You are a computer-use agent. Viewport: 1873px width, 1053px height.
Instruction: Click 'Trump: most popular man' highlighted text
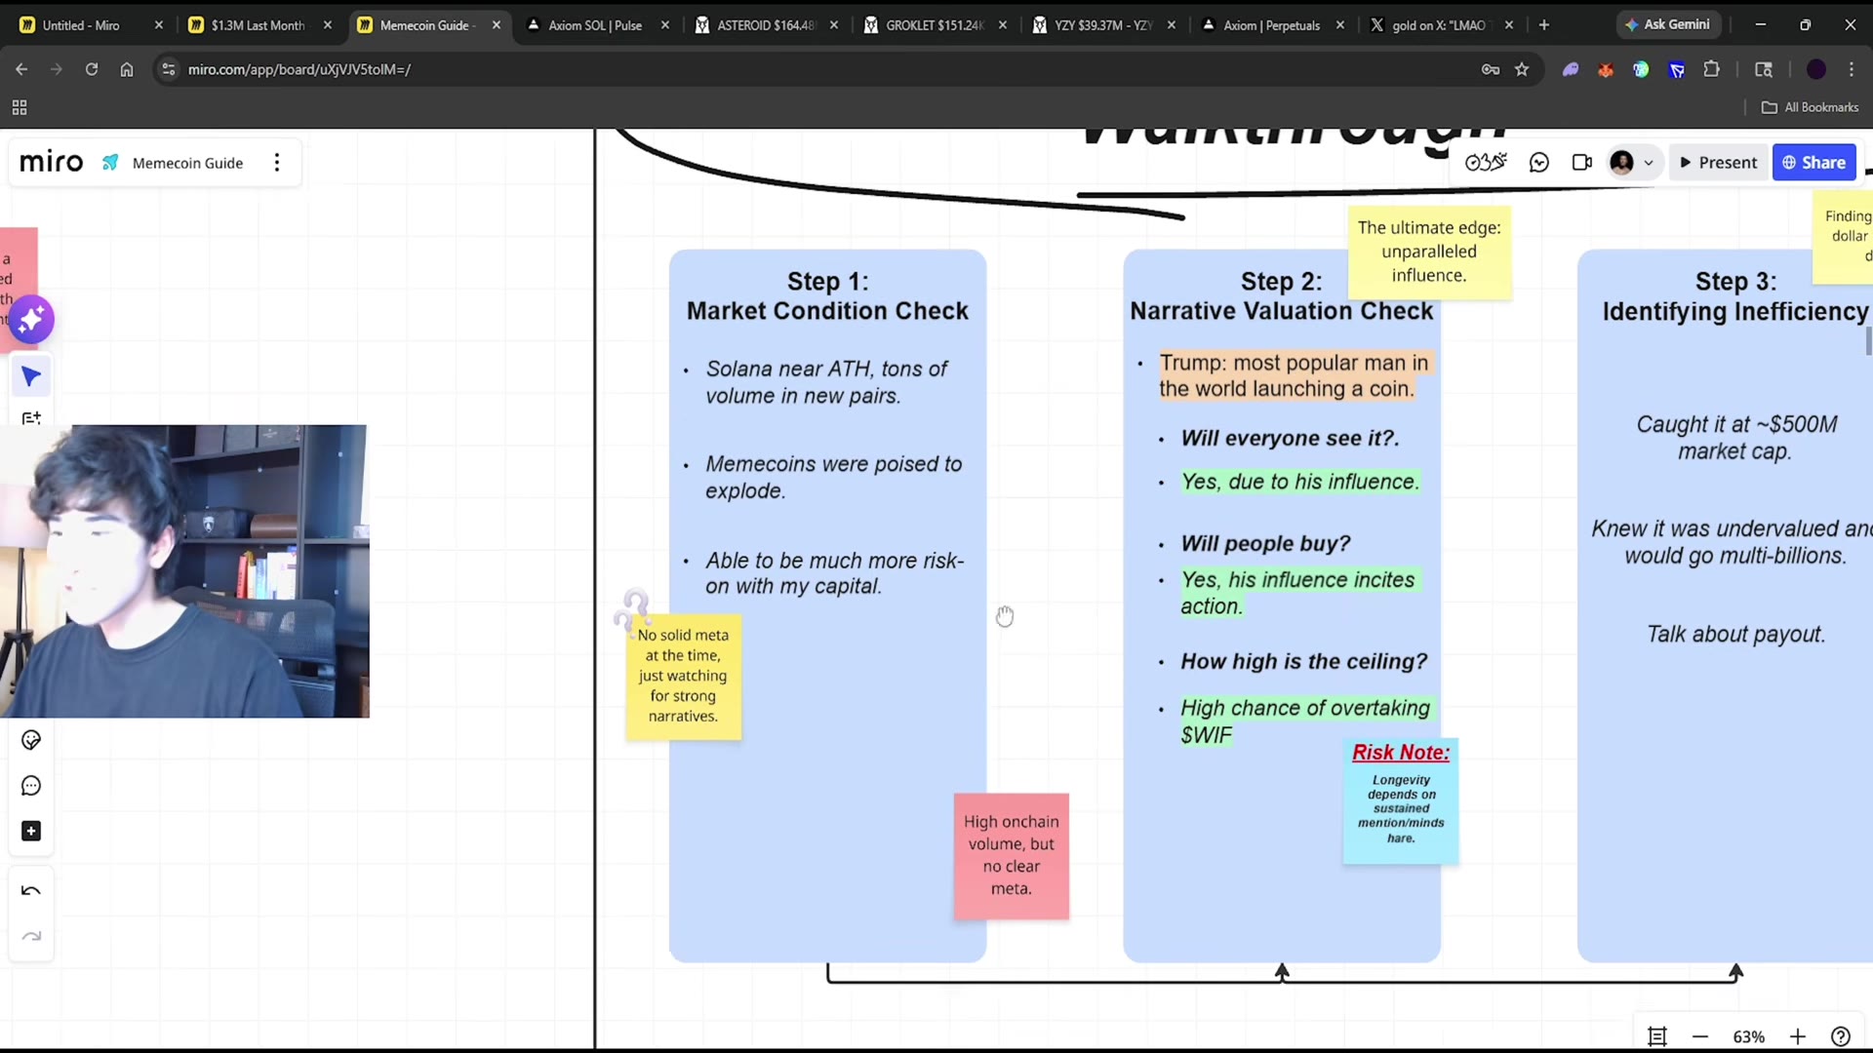pos(1294,376)
